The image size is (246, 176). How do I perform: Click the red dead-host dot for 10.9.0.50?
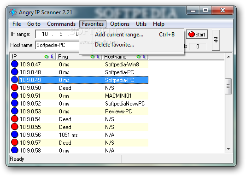pos(15,88)
